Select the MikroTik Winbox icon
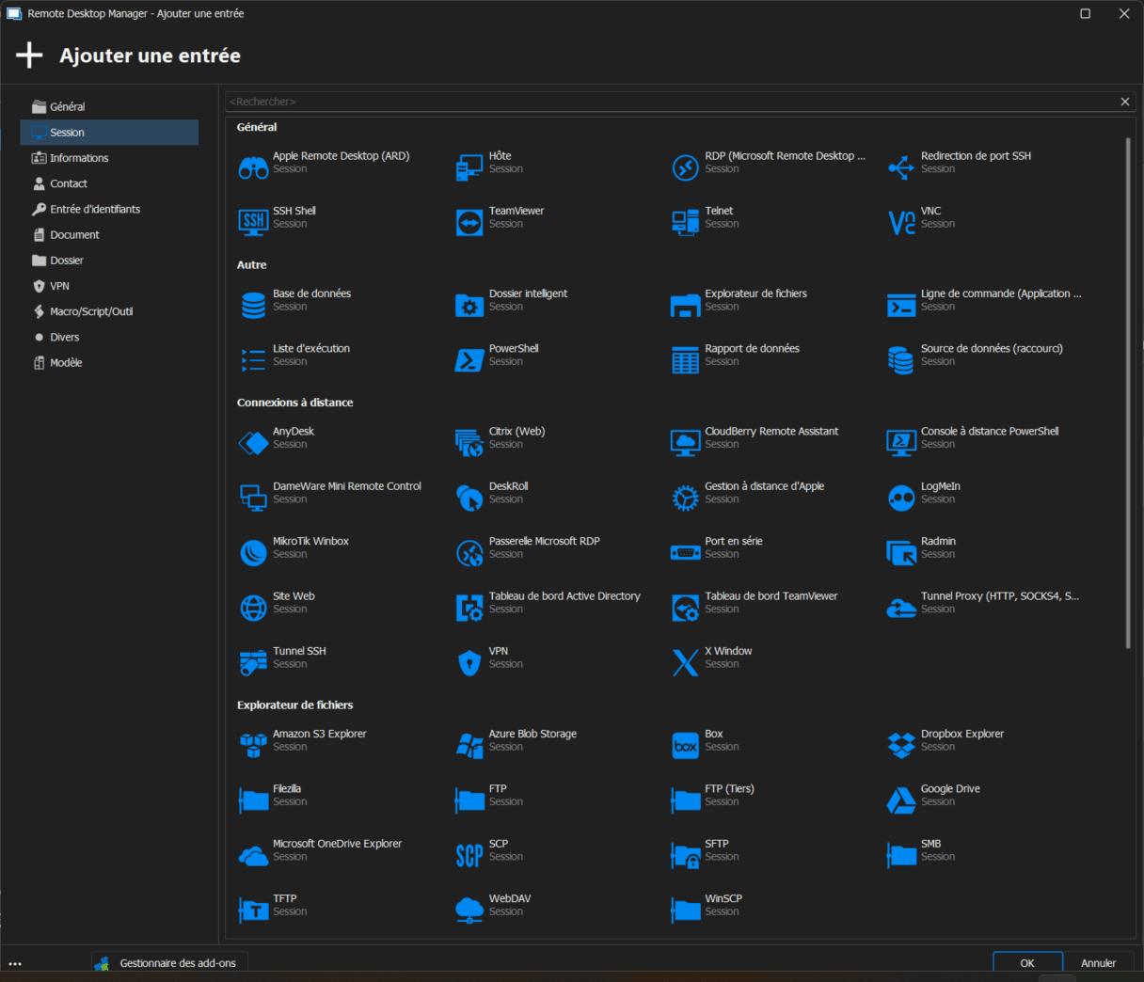 (253, 552)
